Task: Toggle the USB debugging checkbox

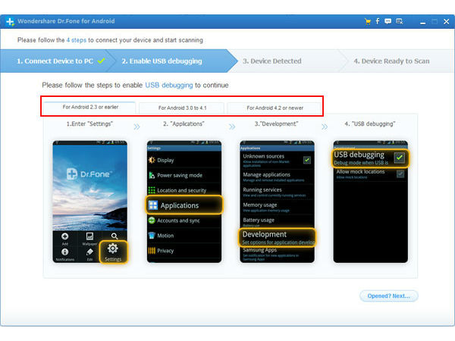Action: (x=400, y=158)
